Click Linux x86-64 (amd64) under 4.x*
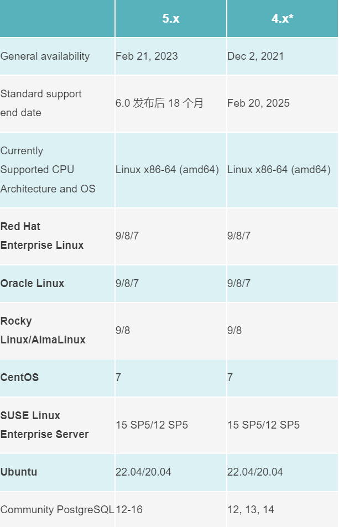339x527 pixels. pyautogui.click(x=279, y=170)
